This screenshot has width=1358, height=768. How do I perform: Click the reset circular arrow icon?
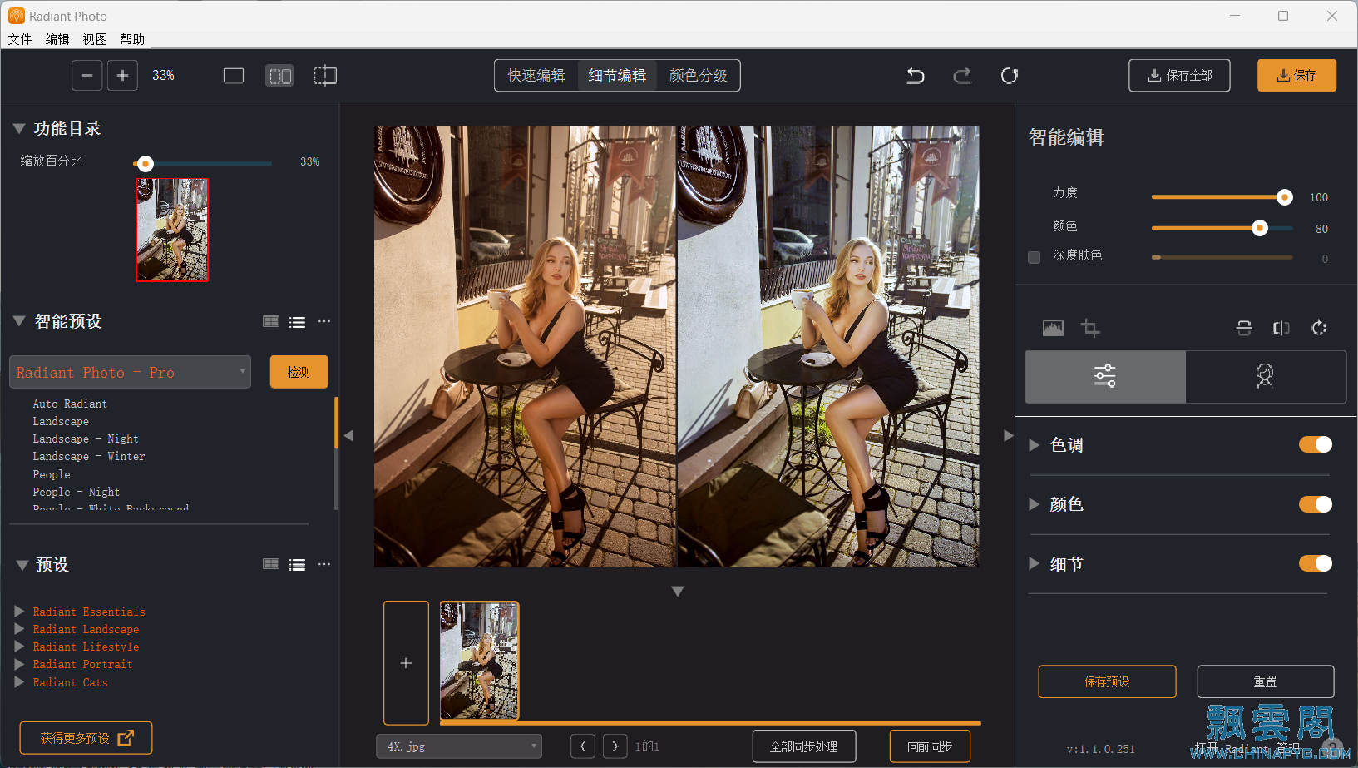[x=1010, y=76]
